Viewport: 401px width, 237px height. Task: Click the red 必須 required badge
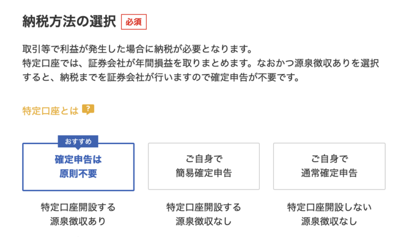[x=133, y=22]
